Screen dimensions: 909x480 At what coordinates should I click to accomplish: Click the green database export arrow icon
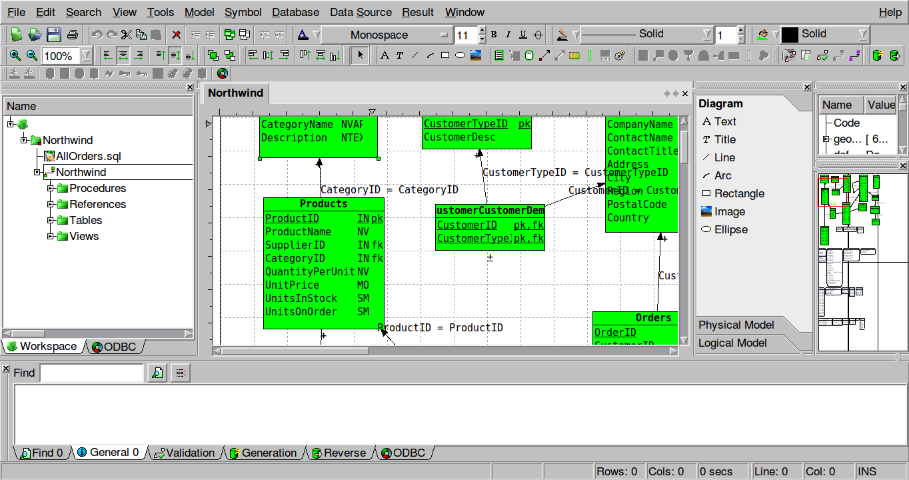[x=895, y=55]
